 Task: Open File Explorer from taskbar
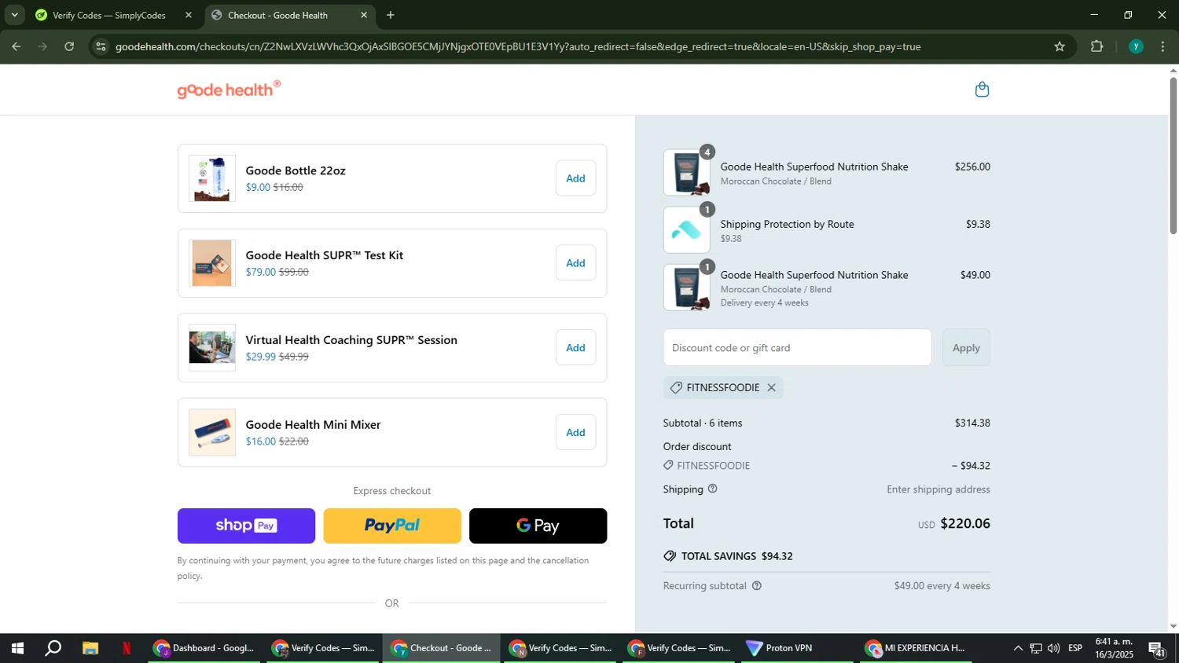90,649
